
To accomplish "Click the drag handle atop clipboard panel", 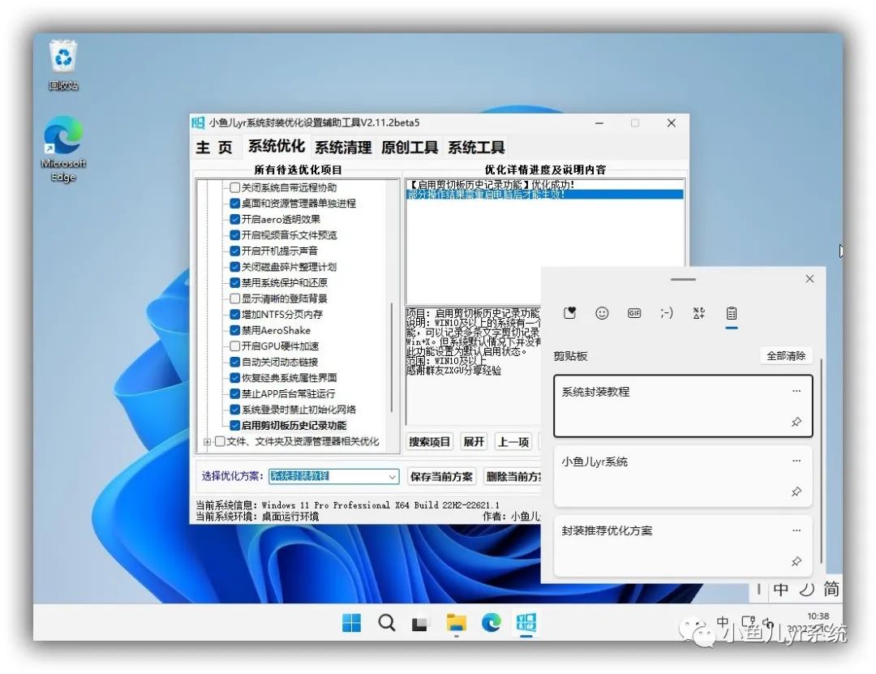I will 683,279.
